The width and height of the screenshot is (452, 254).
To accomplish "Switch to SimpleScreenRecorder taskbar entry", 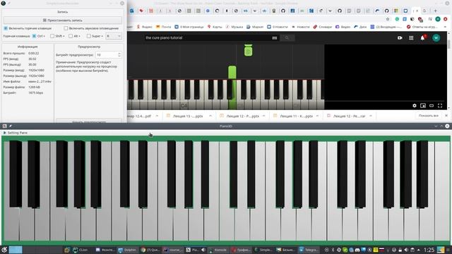I will [x=263, y=250].
